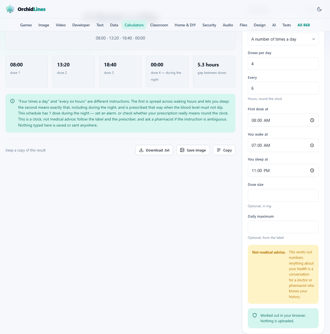
Task: Open the Calculators tab
Action: (x=134, y=25)
